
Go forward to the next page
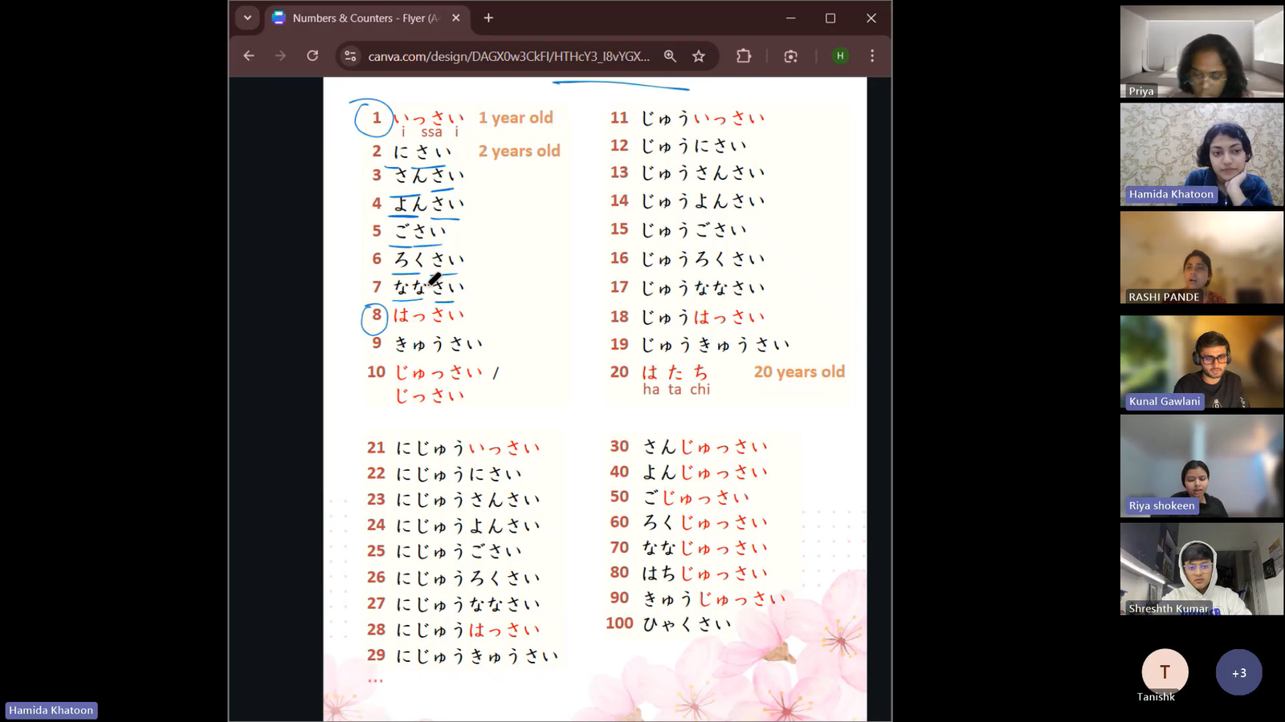pos(280,55)
